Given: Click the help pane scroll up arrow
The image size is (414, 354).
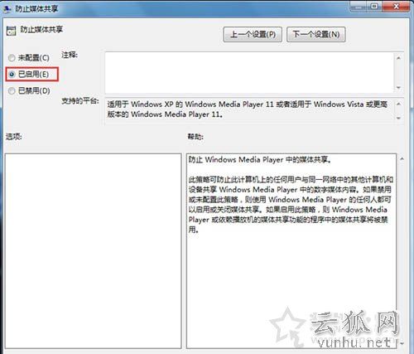Looking at the screenshot, I should (x=402, y=159).
